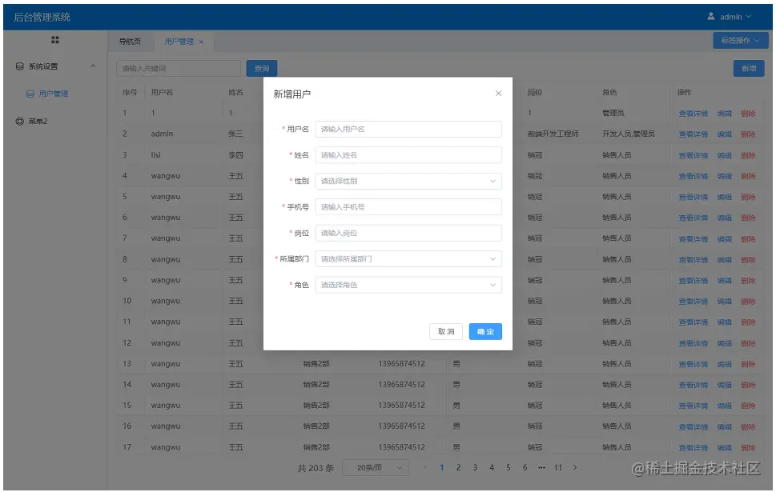Focus the 用户名 input field
Viewport: 776px width, 492px height.
point(408,129)
